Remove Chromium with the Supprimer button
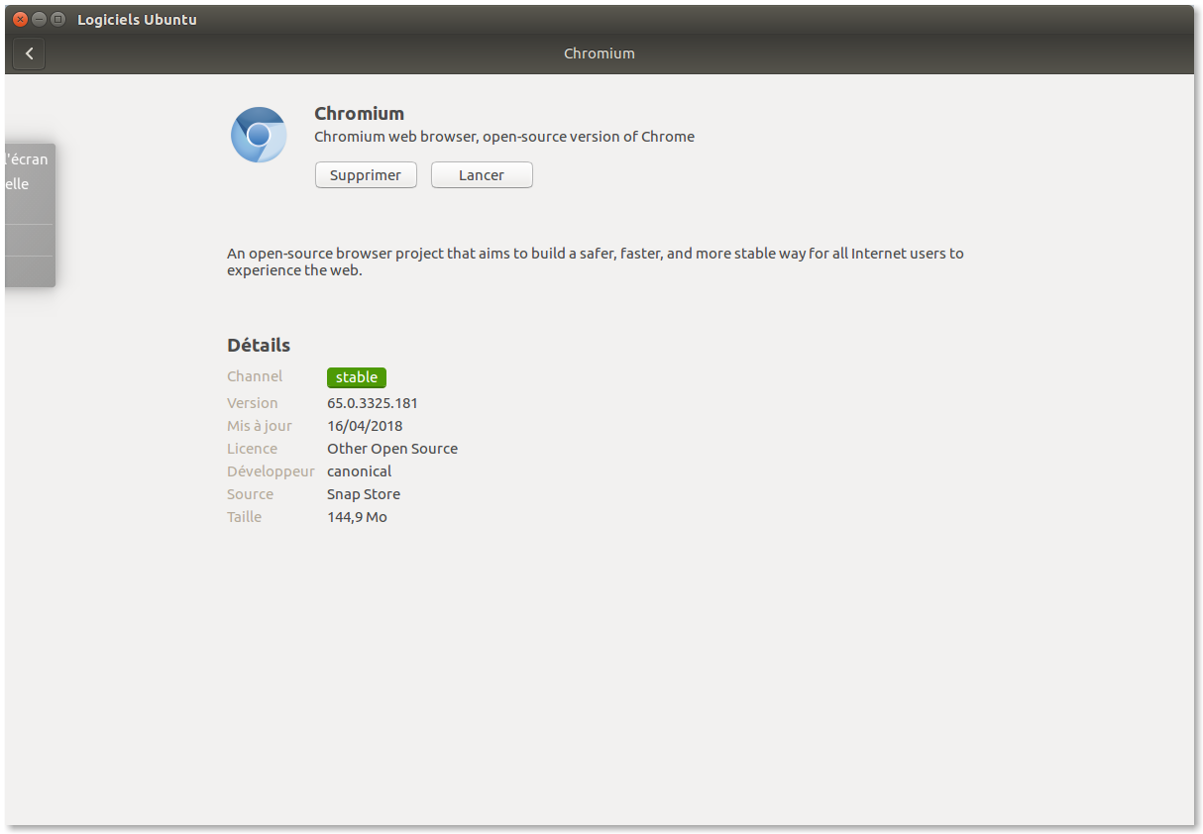Image resolution: width=1203 pixels, height=834 pixels. pos(366,175)
